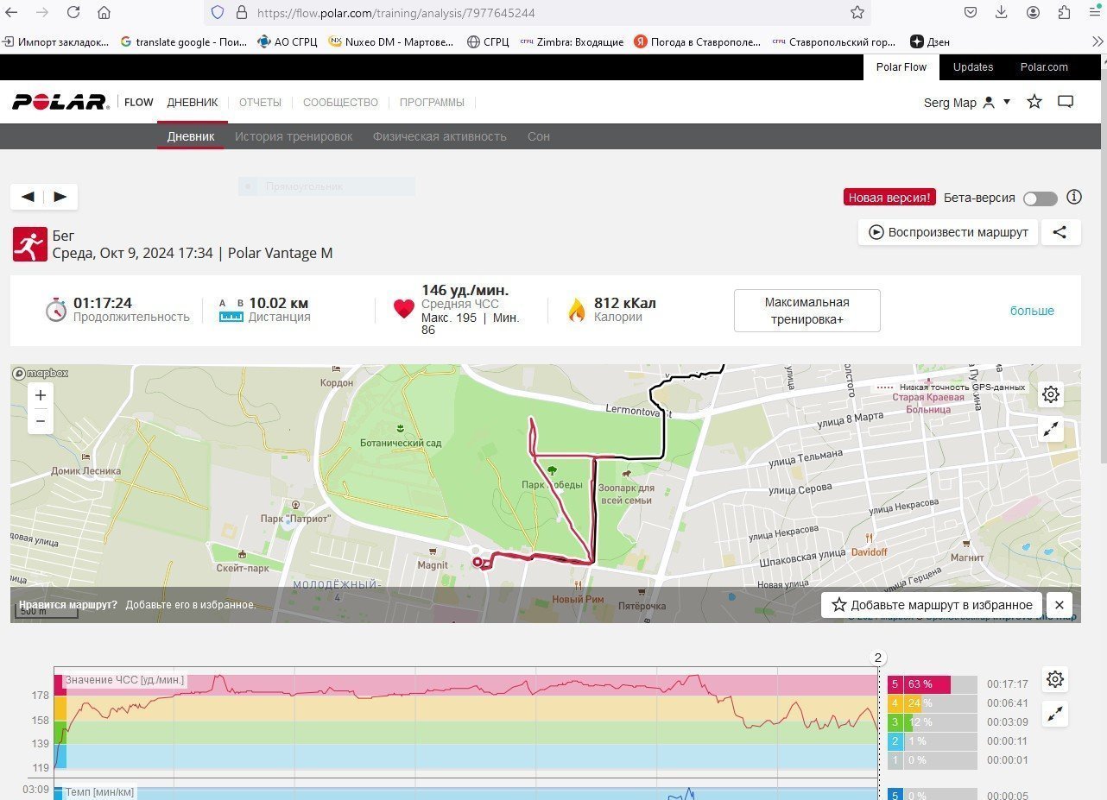Open the СООБЩЕСТВО main menu item
The width and height of the screenshot is (1107, 800).
[340, 102]
